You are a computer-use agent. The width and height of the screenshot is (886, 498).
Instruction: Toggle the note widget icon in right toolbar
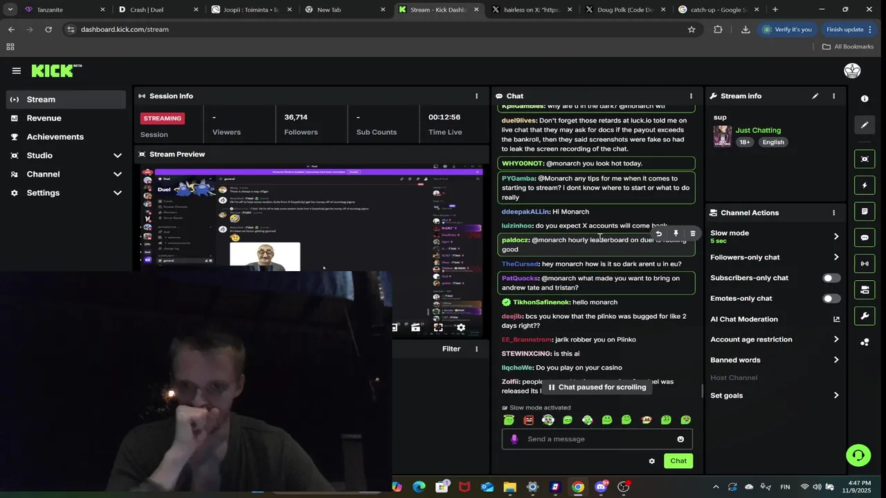tap(865, 211)
